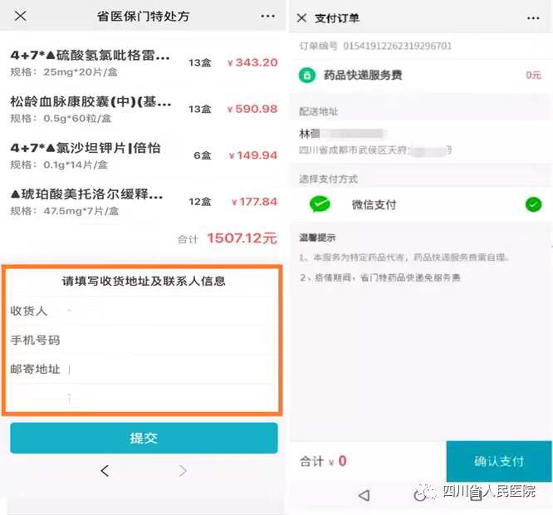Go back with the left chevron arrow

click(105, 470)
